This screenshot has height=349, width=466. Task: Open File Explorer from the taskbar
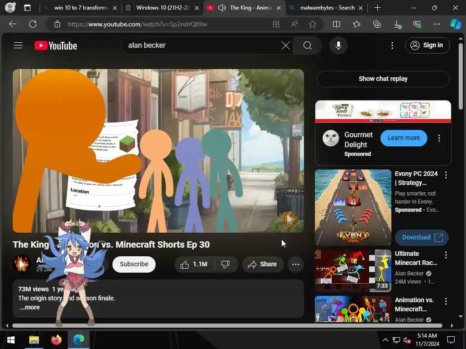tap(34, 340)
